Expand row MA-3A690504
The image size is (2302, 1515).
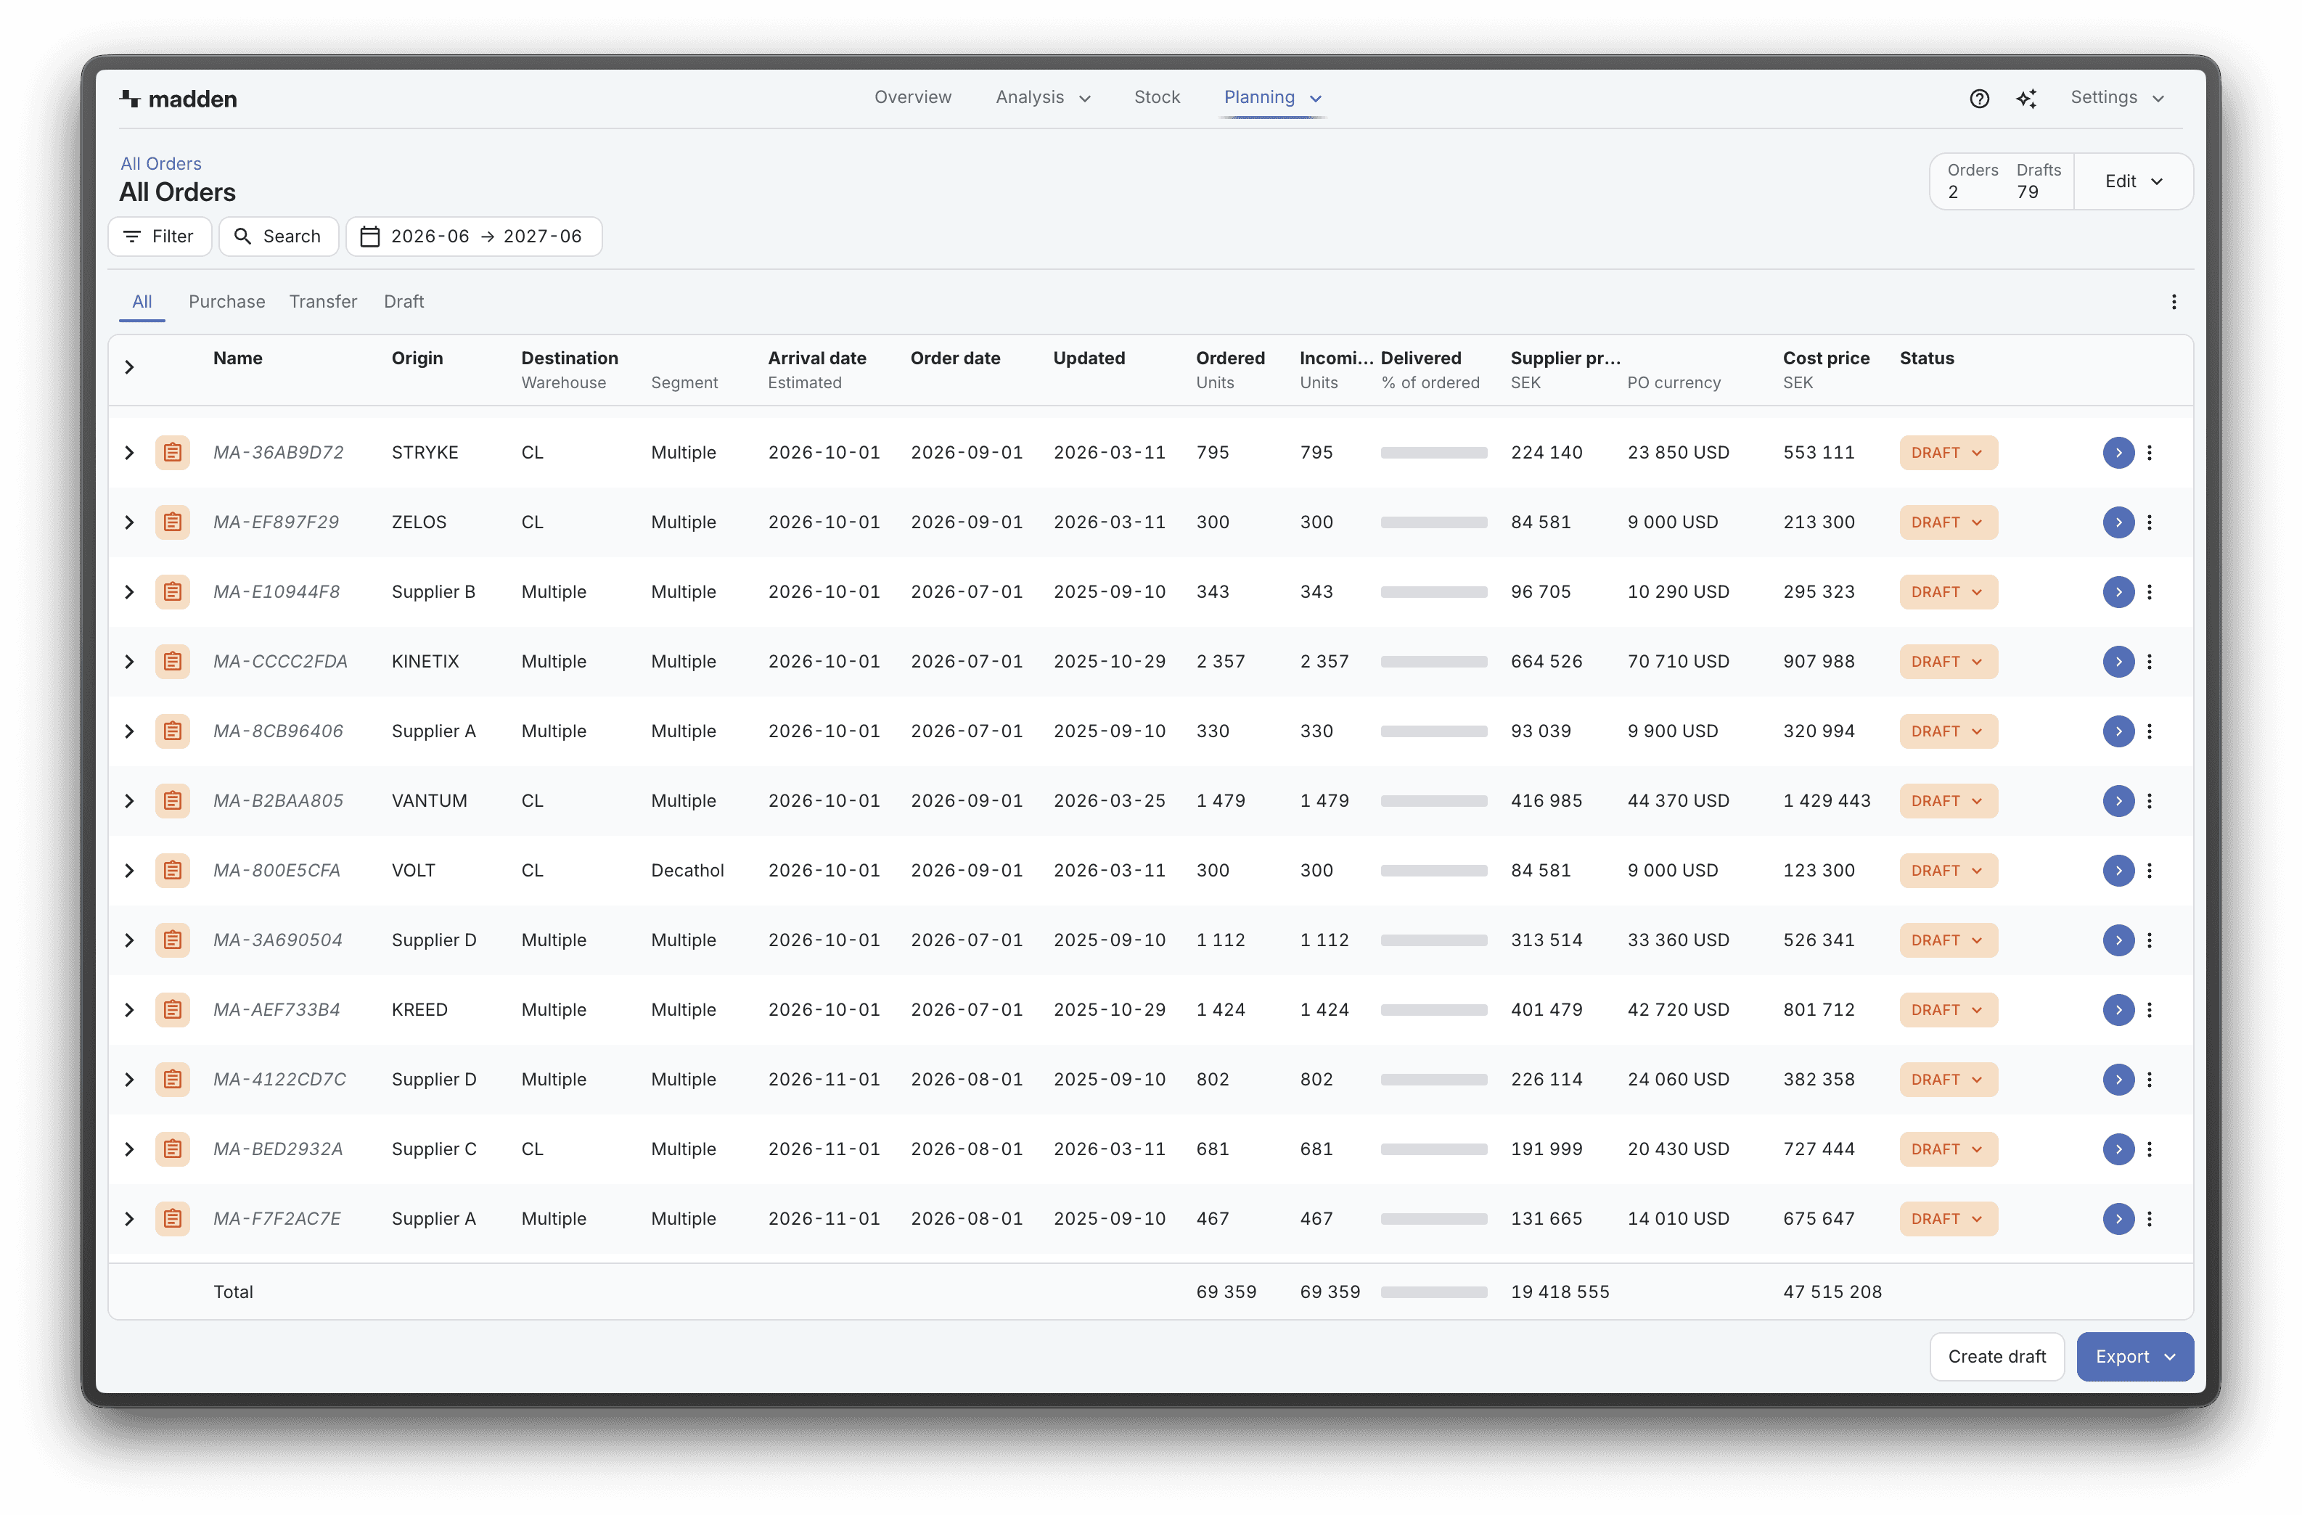[x=128, y=940]
